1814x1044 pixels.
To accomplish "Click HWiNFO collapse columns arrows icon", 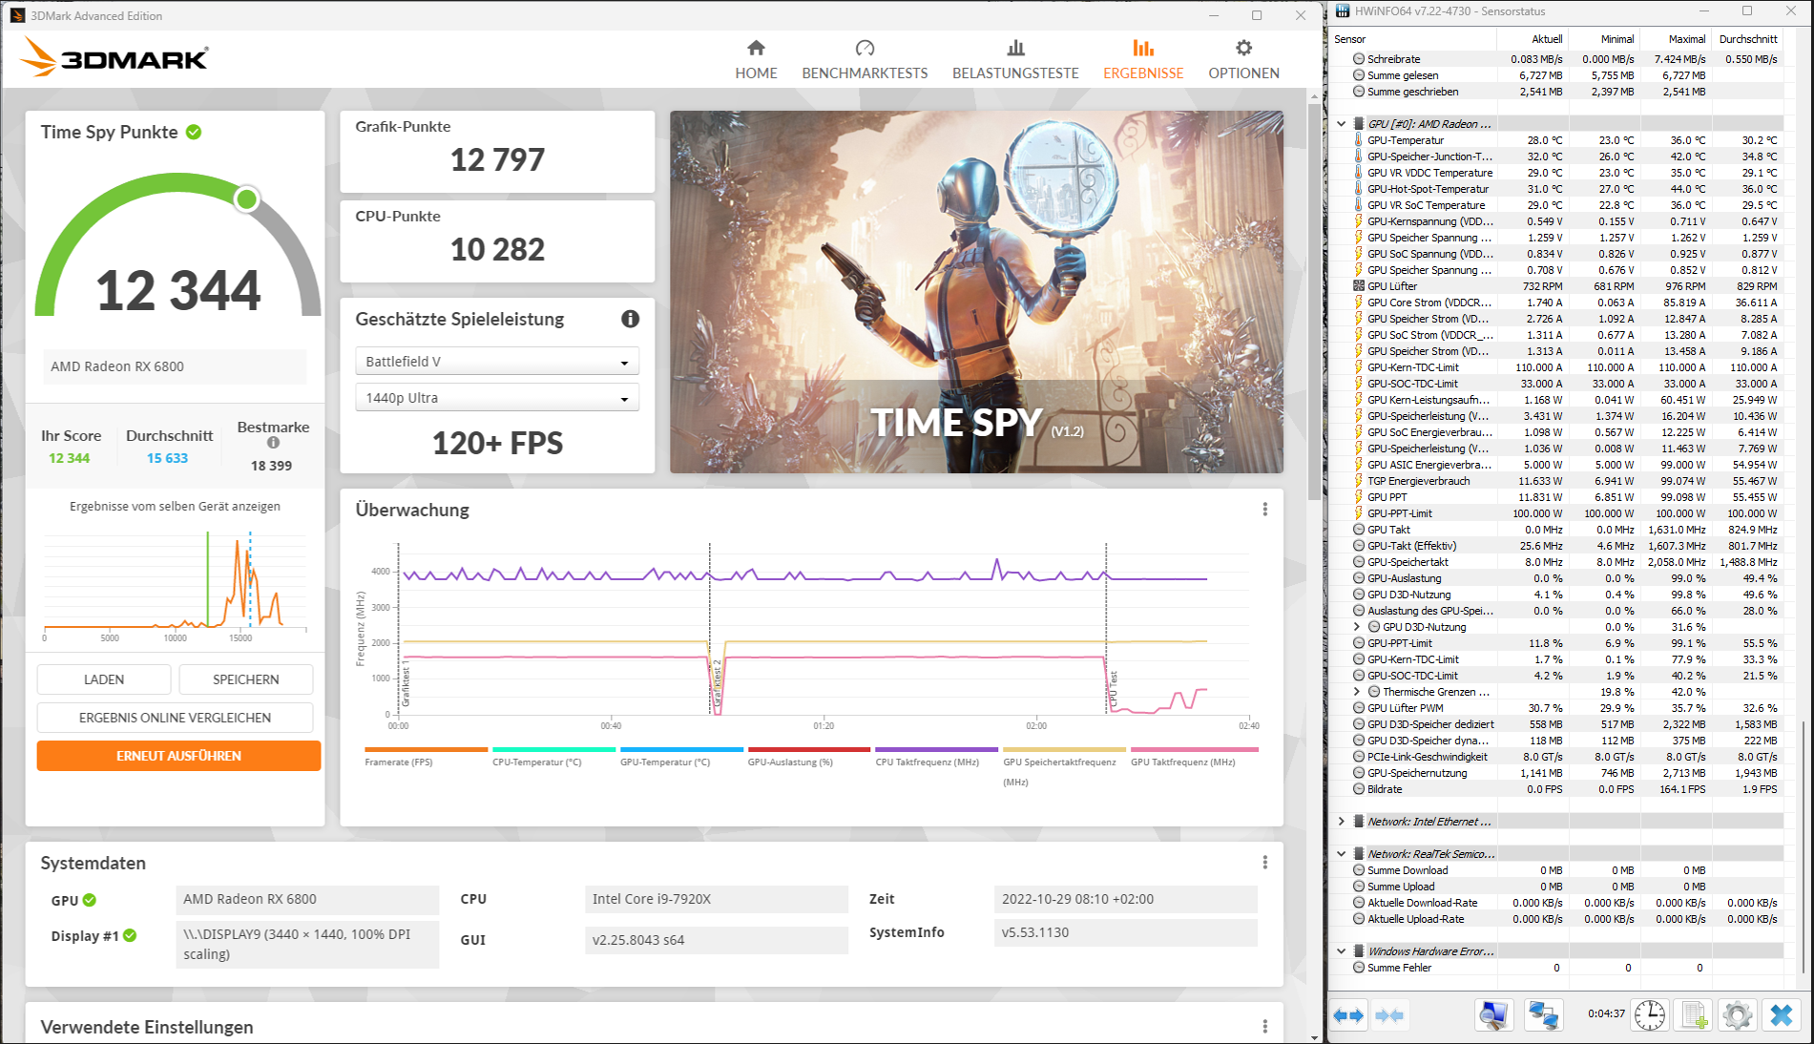I will (1389, 1015).
